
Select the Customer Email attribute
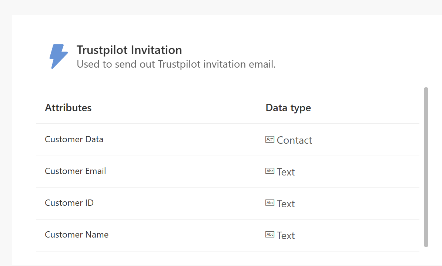[75, 171]
